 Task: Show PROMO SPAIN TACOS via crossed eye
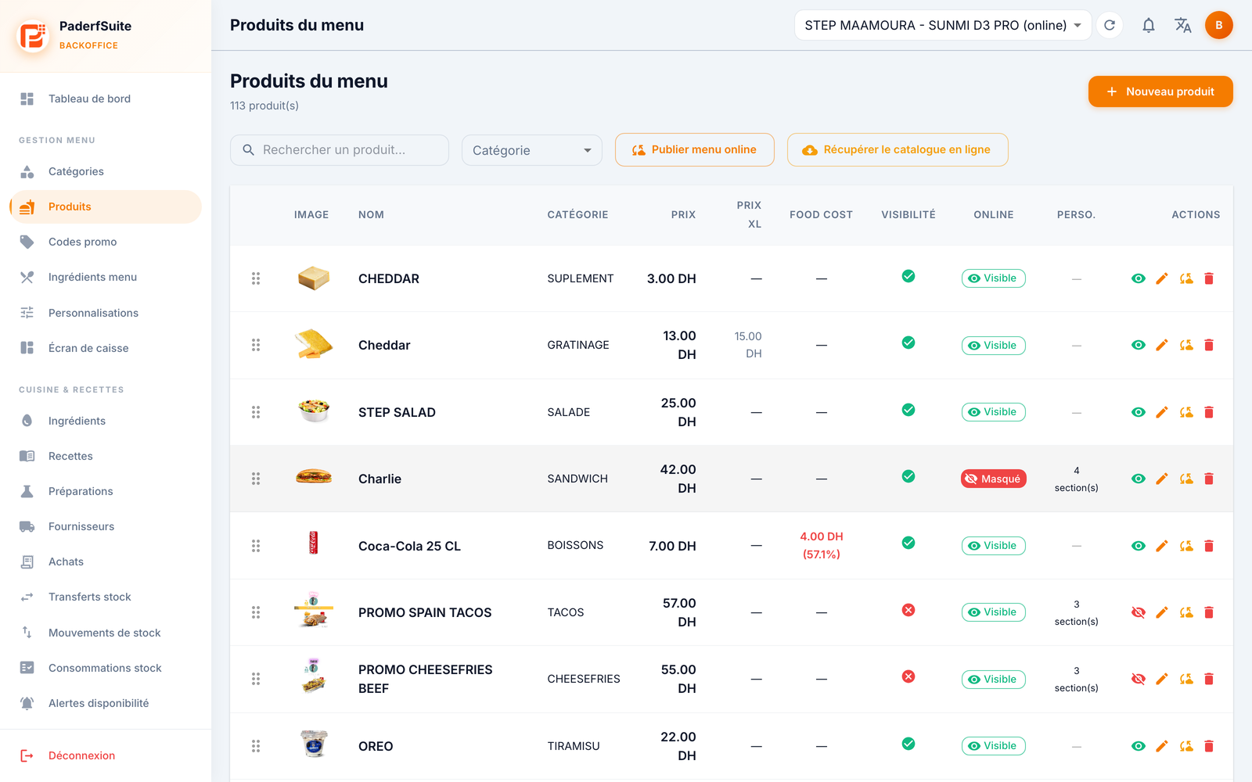tap(1139, 612)
